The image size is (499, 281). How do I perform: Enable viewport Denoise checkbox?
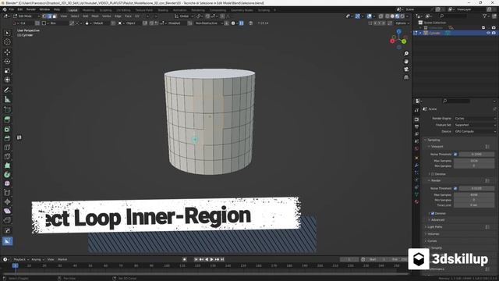(x=433, y=174)
